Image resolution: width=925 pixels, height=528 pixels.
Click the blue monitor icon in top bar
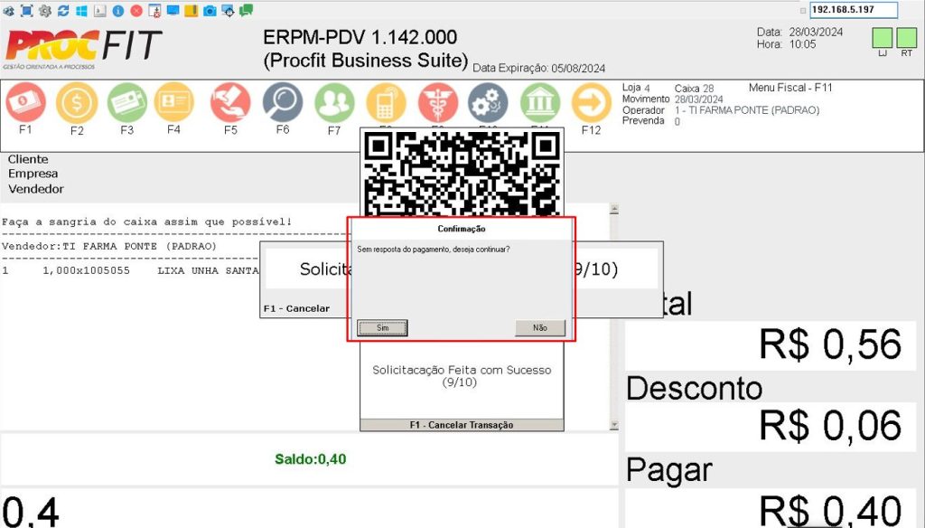(173, 11)
